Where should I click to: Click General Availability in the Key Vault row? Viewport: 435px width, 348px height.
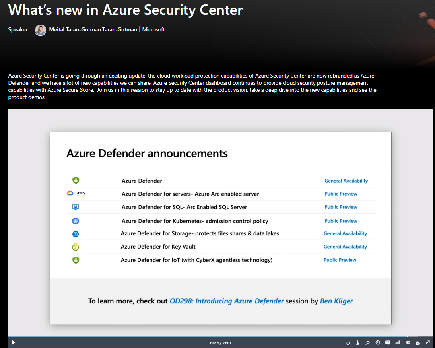[x=345, y=247]
